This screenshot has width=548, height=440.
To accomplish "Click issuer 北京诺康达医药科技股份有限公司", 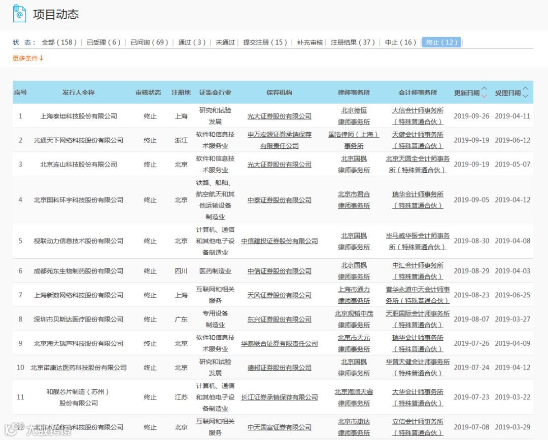I will (x=79, y=368).
